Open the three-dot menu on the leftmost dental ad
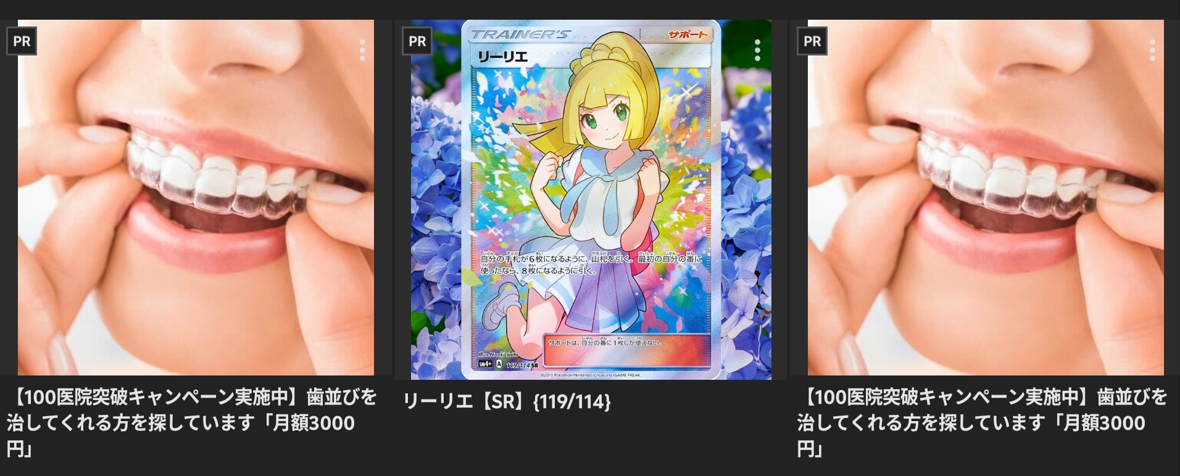The width and height of the screenshot is (1180, 476). click(362, 51)
